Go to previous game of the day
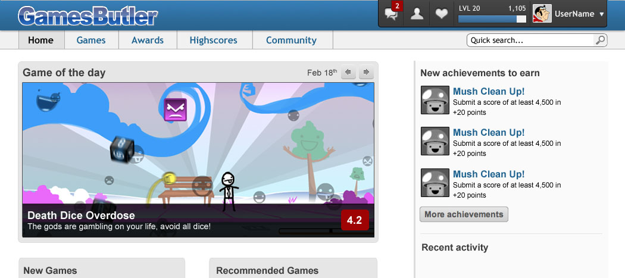This screenshot has width=625, height=278. pos(349,73)
